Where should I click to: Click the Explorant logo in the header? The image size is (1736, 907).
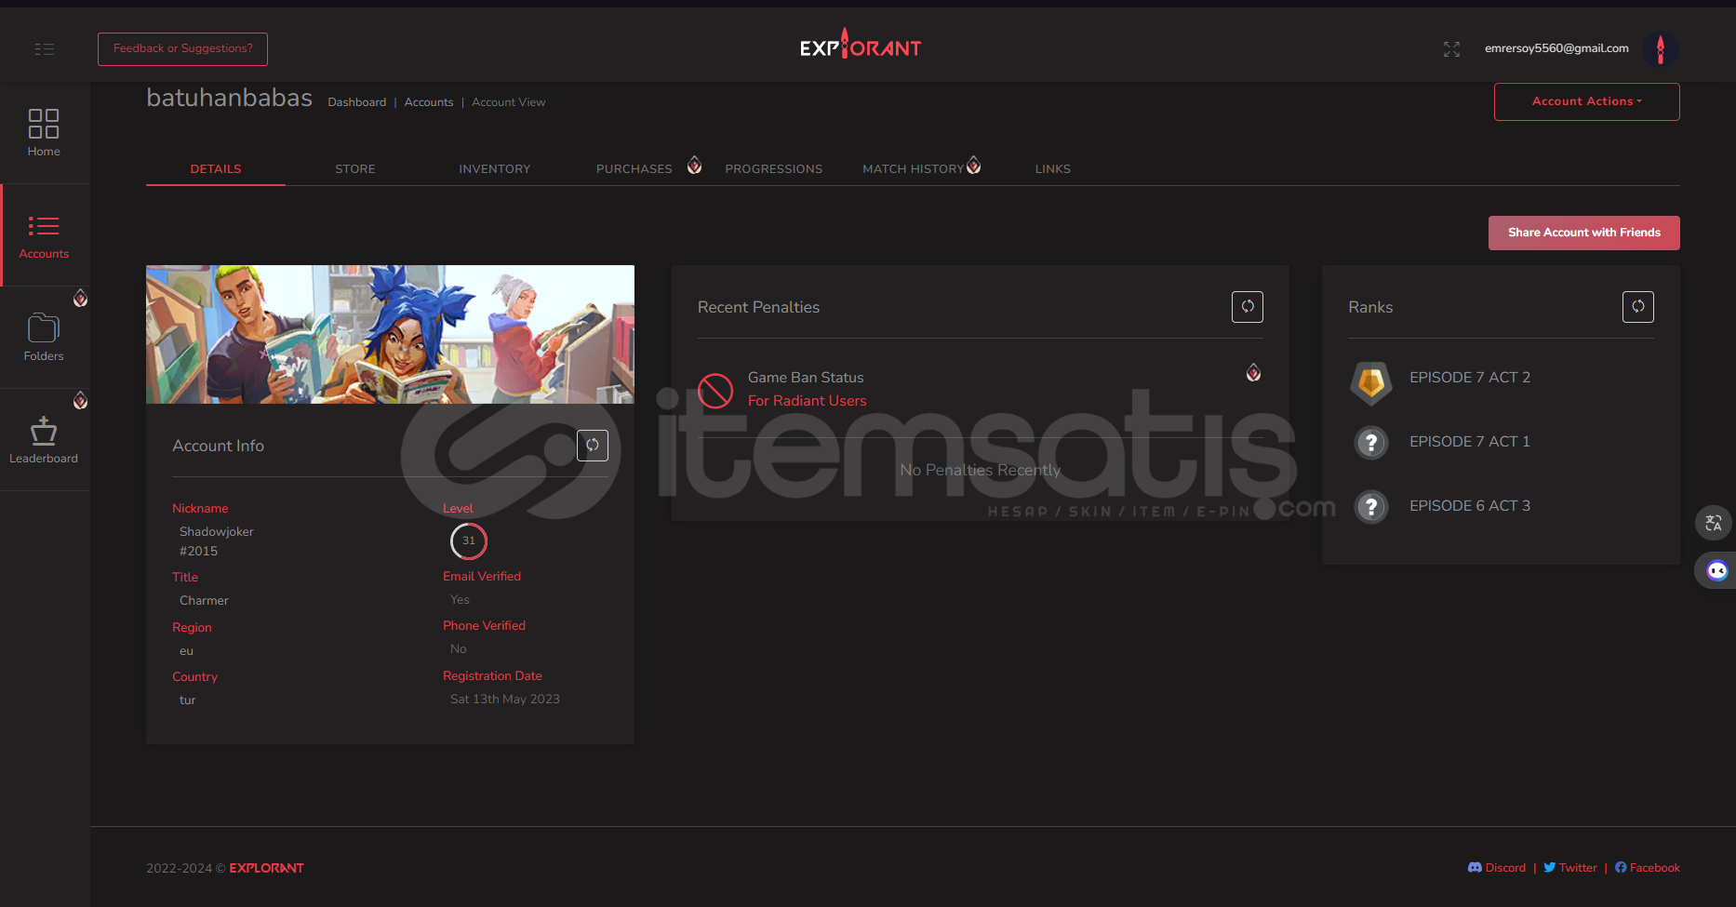pyautogui.click(x=861, y=45)
